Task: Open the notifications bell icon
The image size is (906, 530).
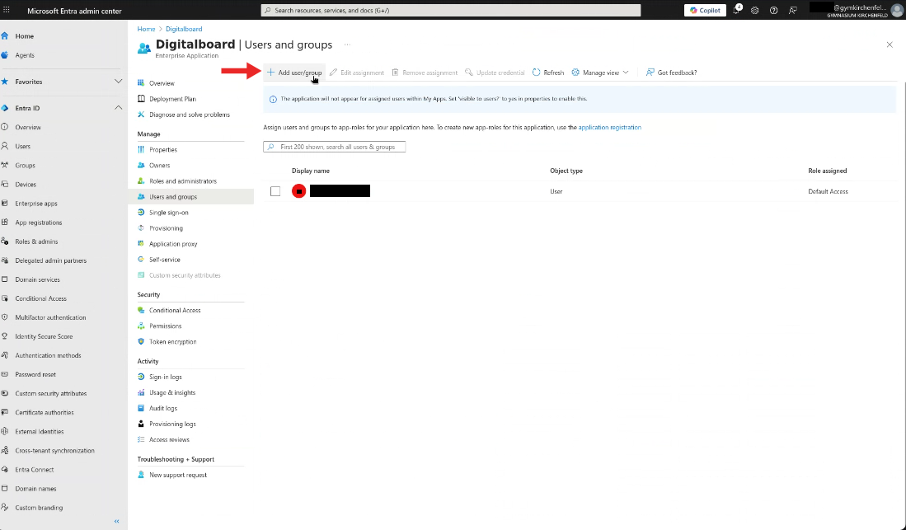Action: pos(737,10)
